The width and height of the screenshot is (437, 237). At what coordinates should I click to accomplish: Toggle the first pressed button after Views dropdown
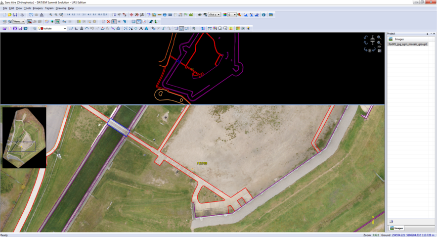pos(29,21)
